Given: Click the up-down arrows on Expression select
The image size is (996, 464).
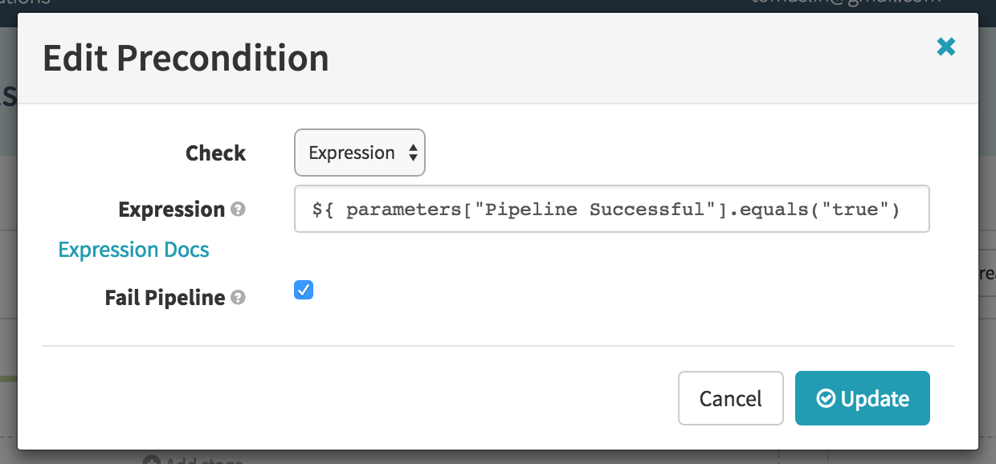Looking at the screenshot, I should click(x=413, y=153).
